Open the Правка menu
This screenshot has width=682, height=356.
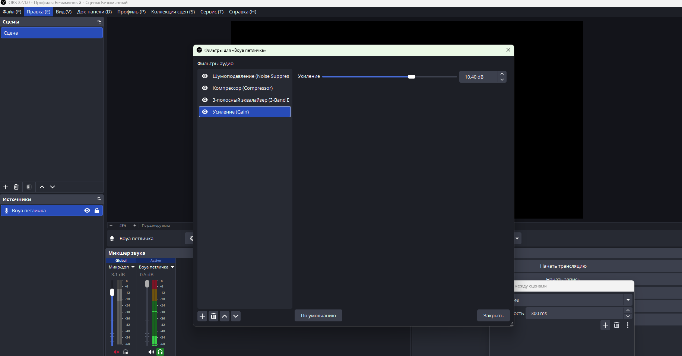point(39,12)
